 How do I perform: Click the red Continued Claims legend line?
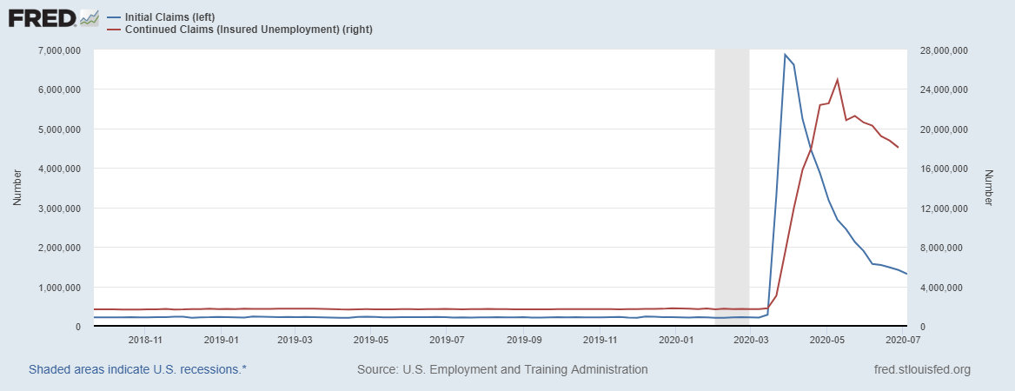click(x=112, y=30)
